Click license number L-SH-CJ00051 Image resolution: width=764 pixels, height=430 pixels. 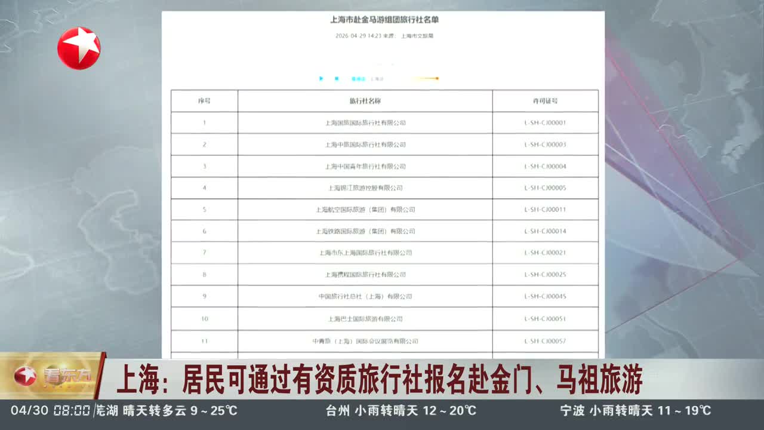coord(545,319)
